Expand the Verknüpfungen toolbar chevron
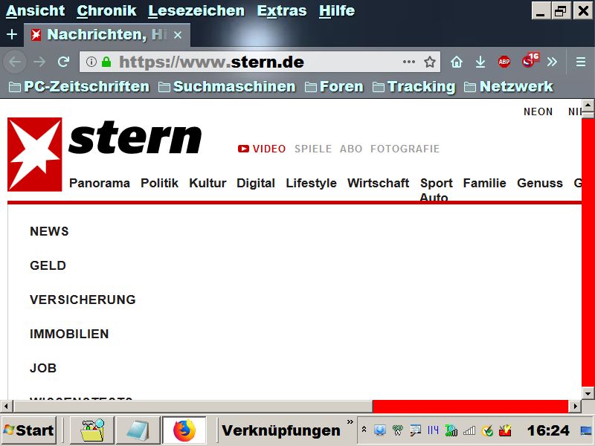Viewport: 595px width, 446px height. point(350,421)
